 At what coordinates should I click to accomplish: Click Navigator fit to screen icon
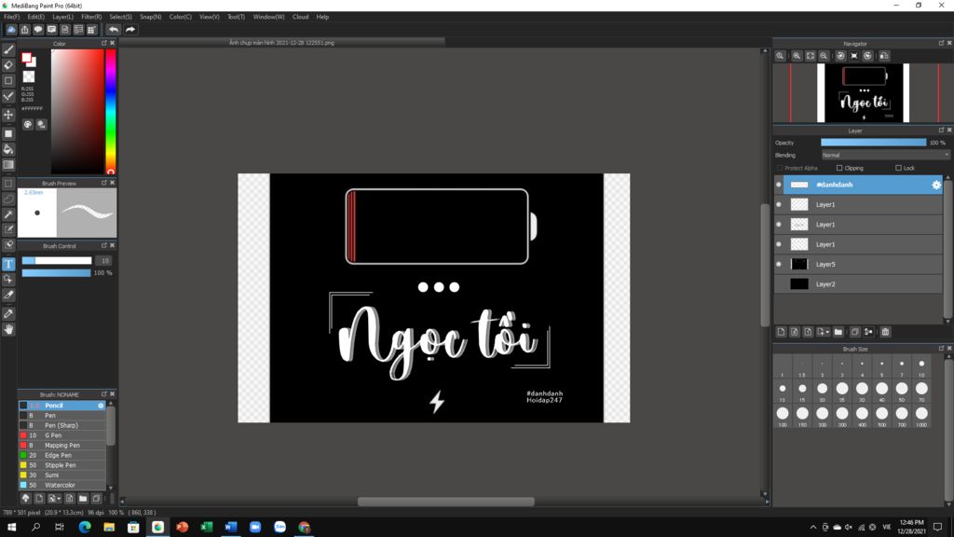811,55
